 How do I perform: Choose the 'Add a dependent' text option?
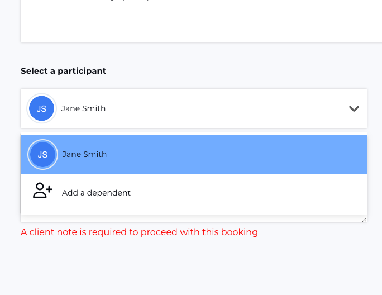[96, 193]
